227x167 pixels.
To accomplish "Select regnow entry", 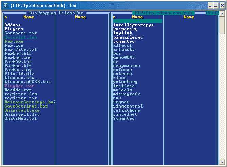I will (121, 102).
